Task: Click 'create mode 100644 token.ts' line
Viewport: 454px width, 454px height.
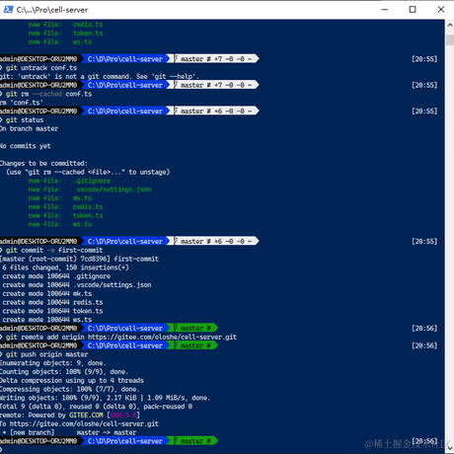Action: [52, 311]
